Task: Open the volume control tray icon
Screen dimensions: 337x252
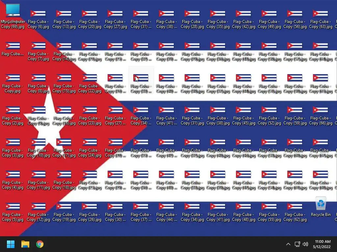Action: tap(305, 244)
